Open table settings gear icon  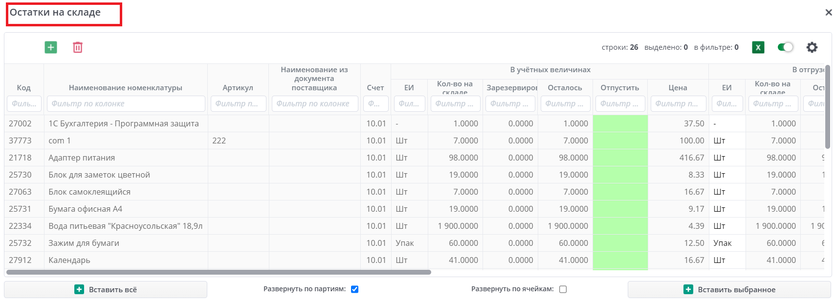pyautogui.click(x=812, y=47)
